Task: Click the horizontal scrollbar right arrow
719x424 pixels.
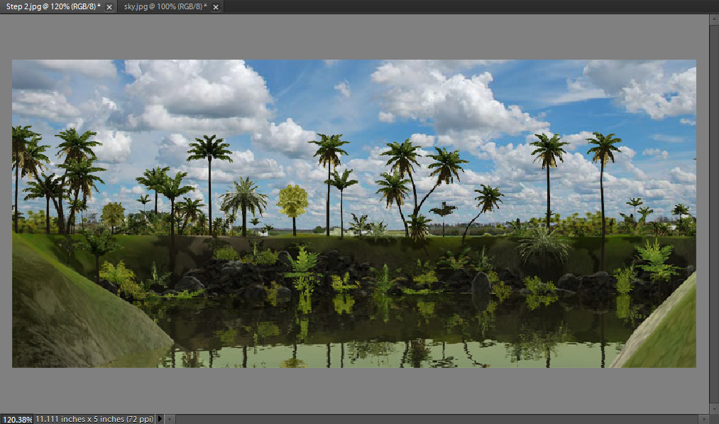Action: click(x=703, y=419)
